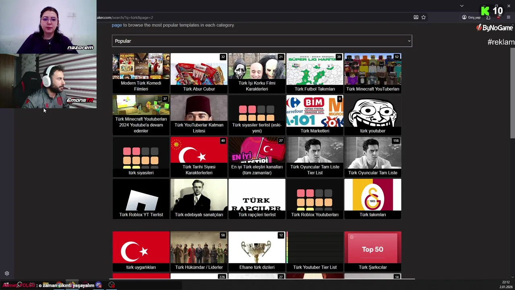
Task: Open Türk Roblox Youtuberları template
Action: coord(315,199)
